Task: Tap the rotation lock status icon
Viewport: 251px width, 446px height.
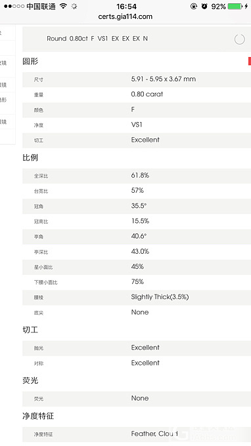Action: coord(194,7)
